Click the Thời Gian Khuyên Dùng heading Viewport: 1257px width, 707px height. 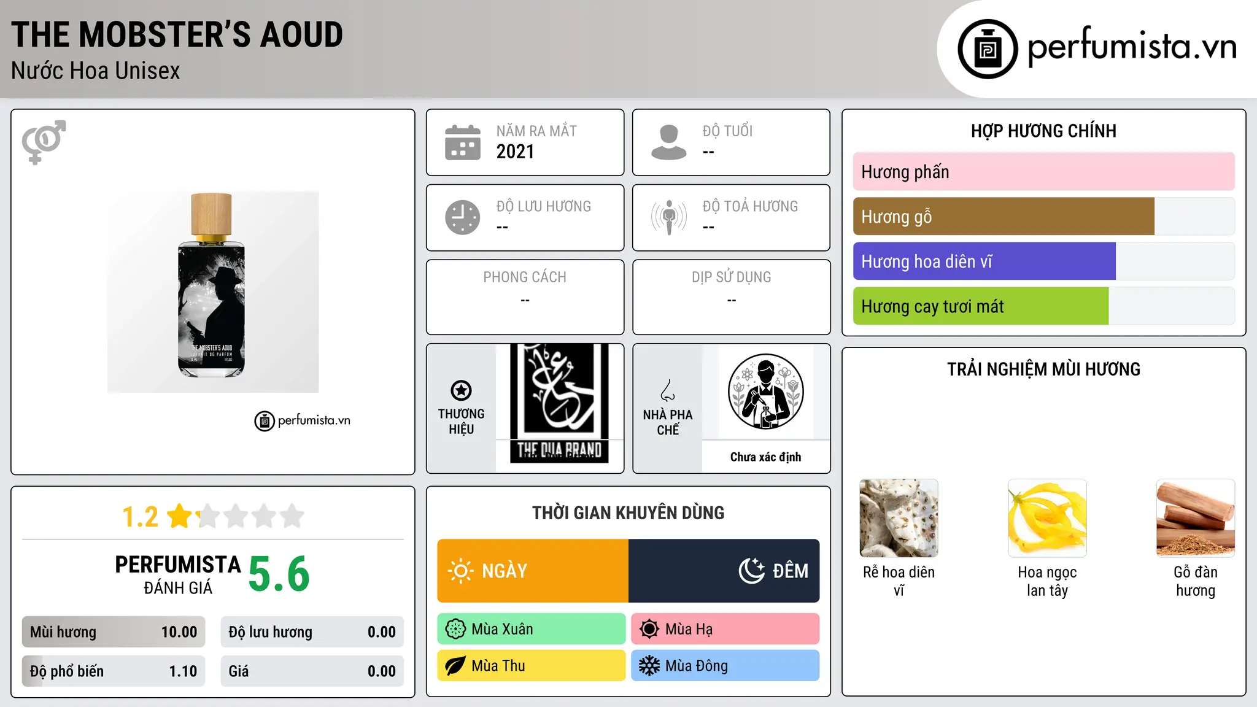coord(628,512)
